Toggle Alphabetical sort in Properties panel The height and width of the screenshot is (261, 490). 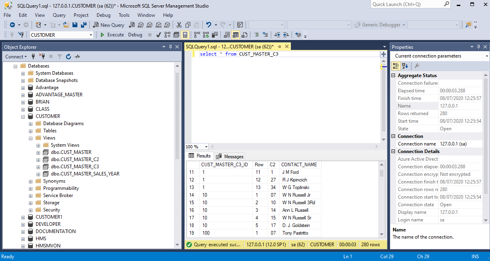point(405,66)
